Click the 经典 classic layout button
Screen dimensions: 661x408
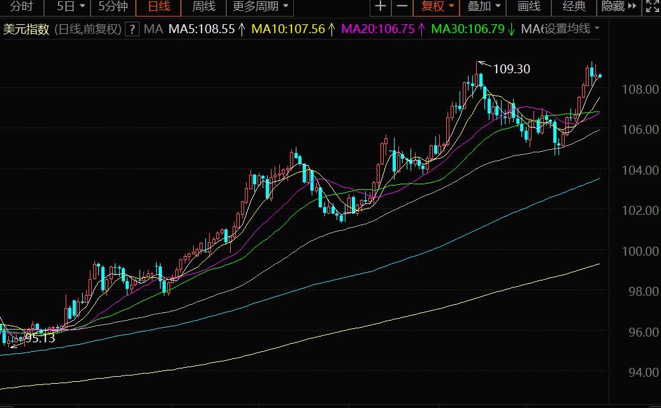(x=574, y=6)
